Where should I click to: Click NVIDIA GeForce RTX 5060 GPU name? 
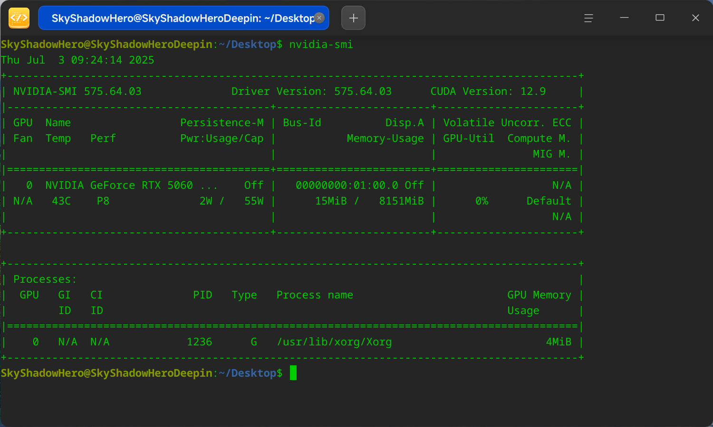131,186
